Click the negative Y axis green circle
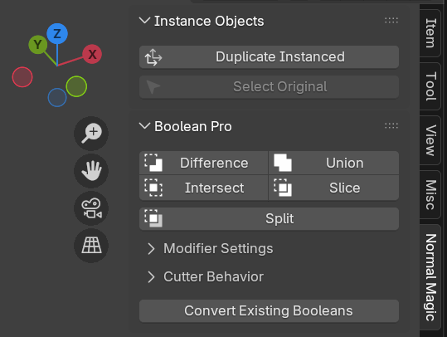447x337 pixels. click(x=76, y=86)
